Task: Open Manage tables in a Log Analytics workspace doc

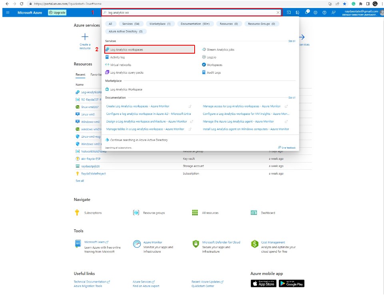Action: (x=145, y=129)
